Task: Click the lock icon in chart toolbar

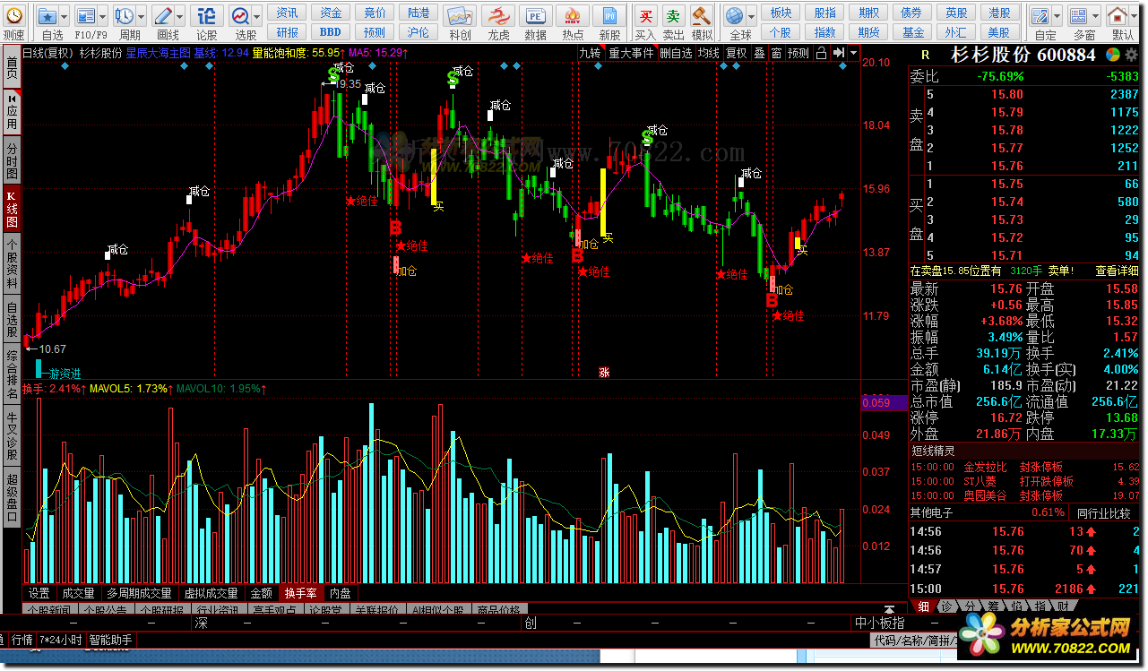Action: tap(822, 53)
